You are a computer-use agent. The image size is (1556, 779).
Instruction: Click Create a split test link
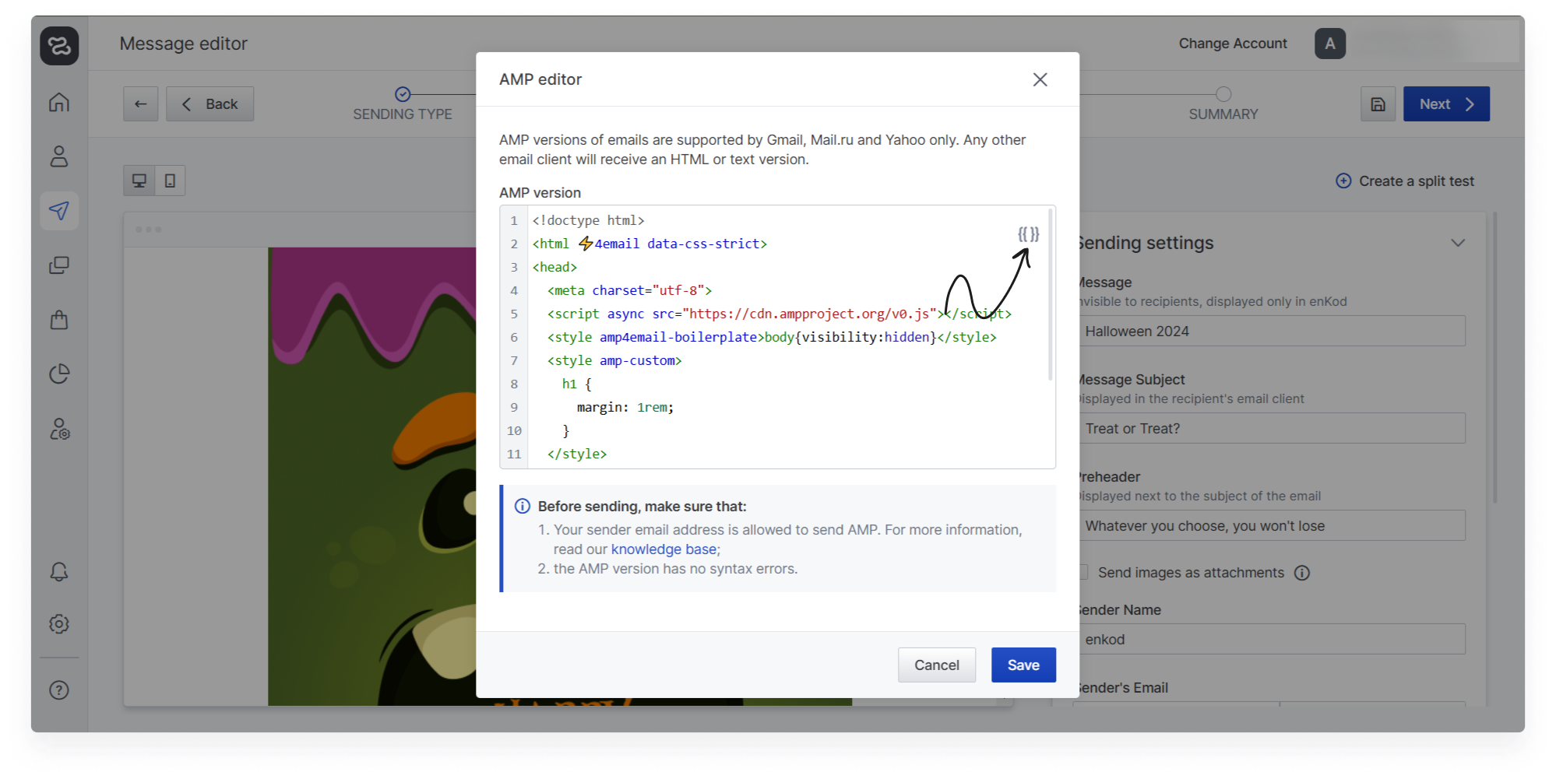point(1416,181)
